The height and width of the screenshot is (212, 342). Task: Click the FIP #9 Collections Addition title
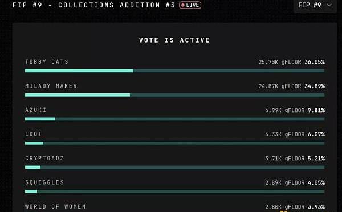pos(94,5)
